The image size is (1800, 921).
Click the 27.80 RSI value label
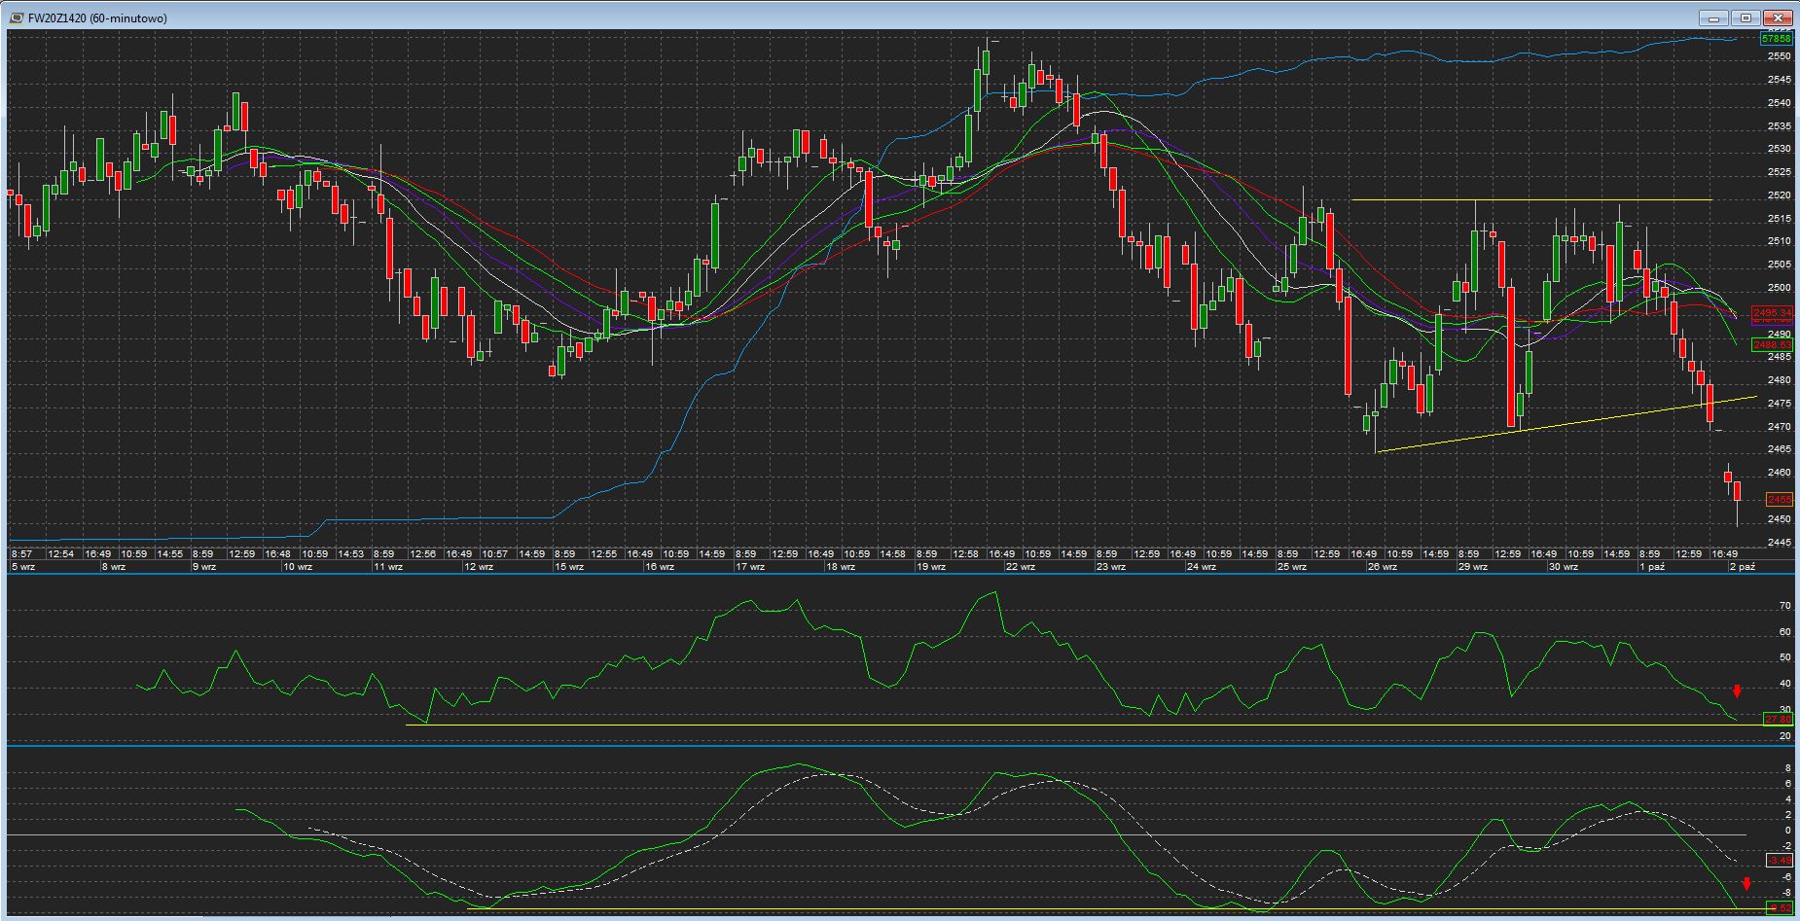(x=1778, y=719)
